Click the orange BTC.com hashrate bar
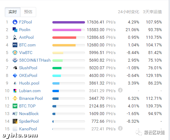 coord(64,45)
